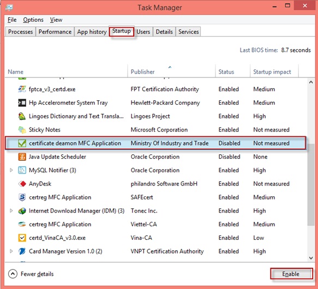Click the AnyDesk red diamond icon
This screenshot has width=318, height=289.
click(22, 184)
